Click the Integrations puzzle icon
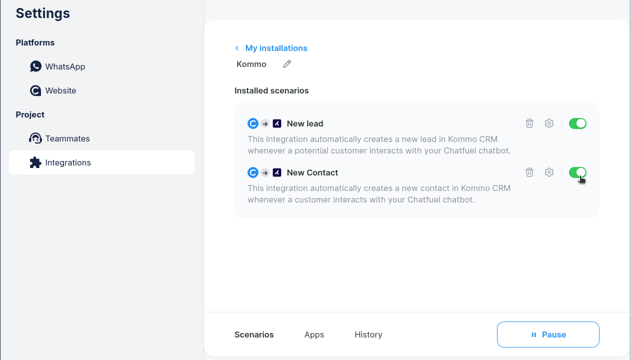 pyautogui.click(x=35, y=162)
